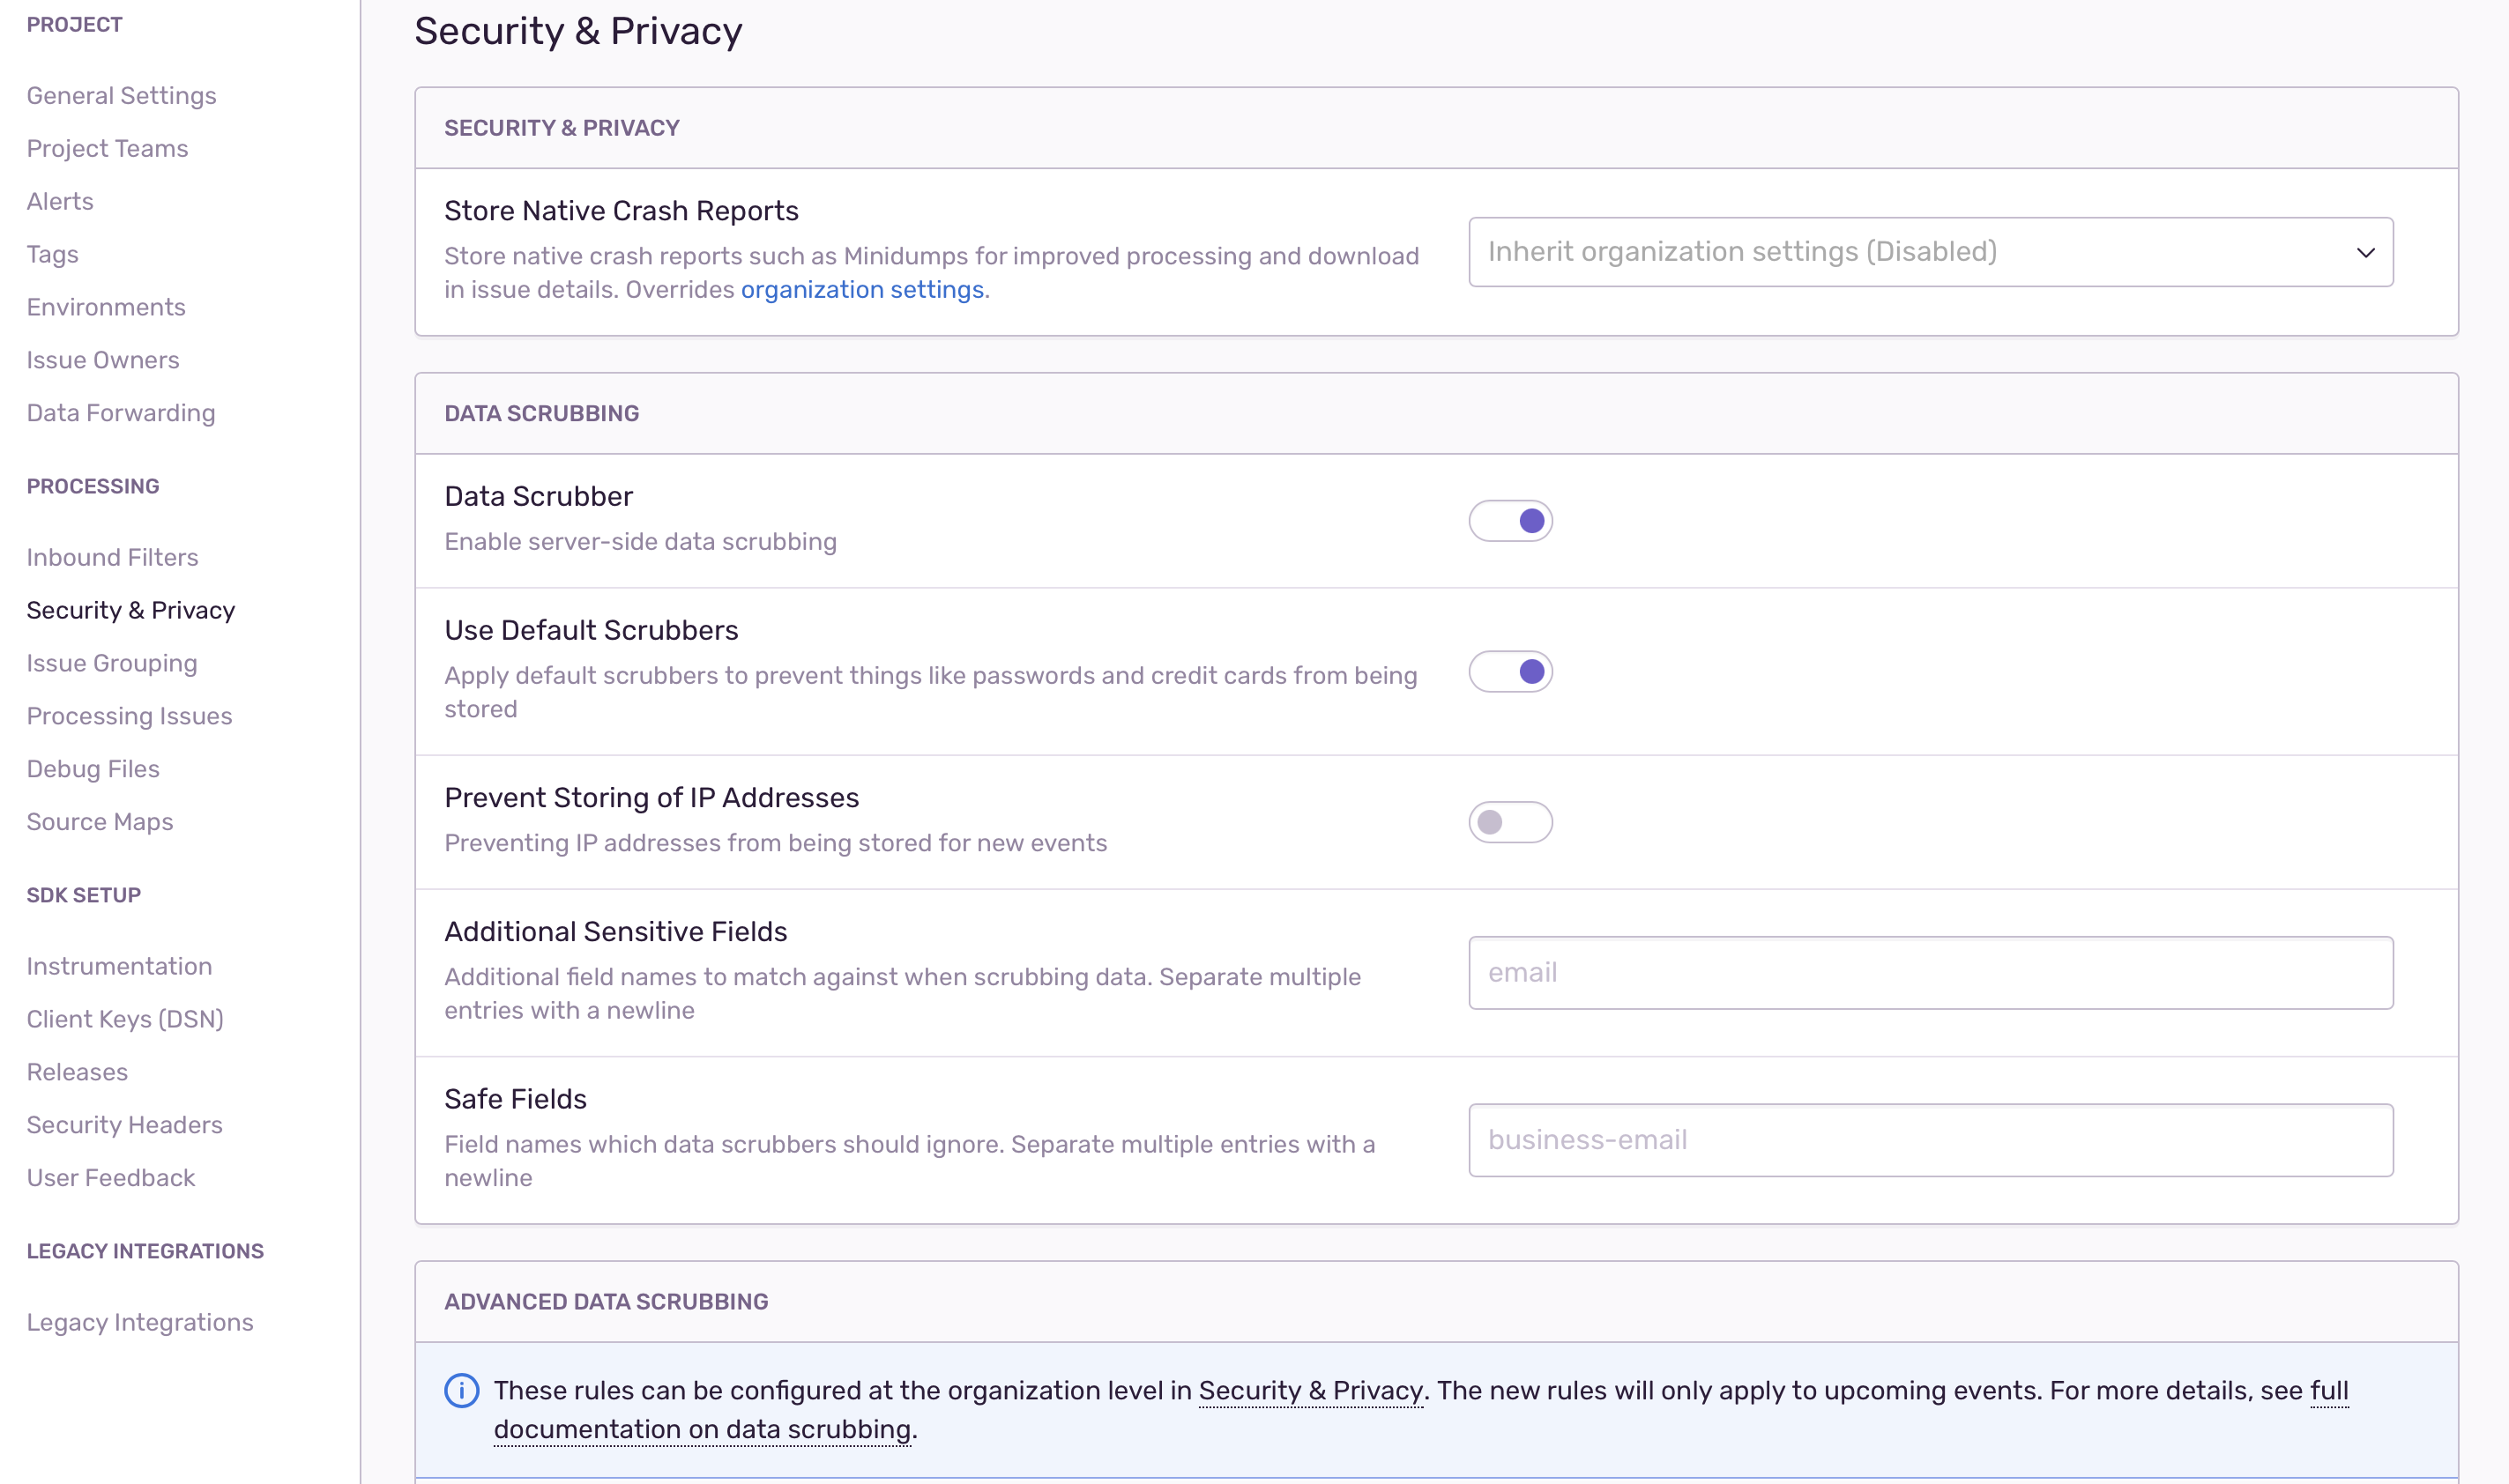Open the Alerts settings page
The image size is (2509, 1484).
59,201
